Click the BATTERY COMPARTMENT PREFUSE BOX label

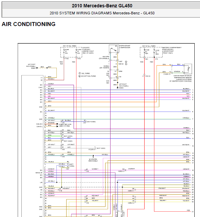tap(172, 50)
